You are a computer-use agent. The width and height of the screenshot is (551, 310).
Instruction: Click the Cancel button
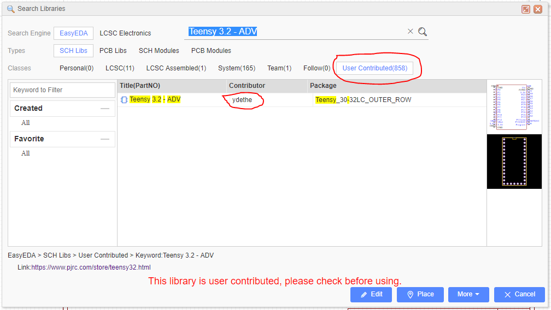click(519, 295)
